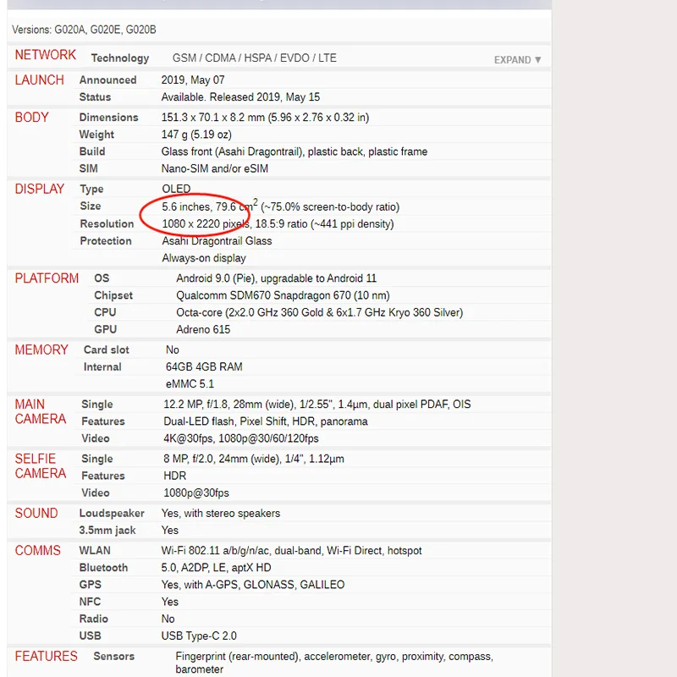677x677 pixels.
Task: Click the weight value 147 g (5.19 oz)
Action: [196, 135]
